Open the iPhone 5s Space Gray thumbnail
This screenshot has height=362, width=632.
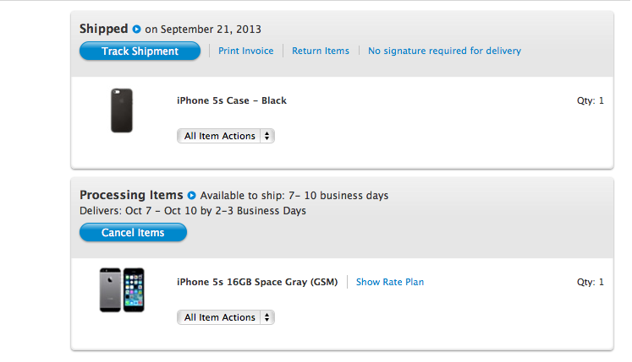(122, 290)
